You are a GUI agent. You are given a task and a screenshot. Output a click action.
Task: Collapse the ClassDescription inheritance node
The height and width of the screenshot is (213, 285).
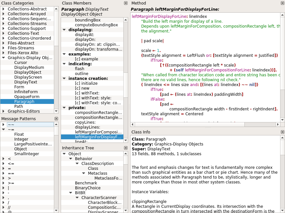coord(77,164)
